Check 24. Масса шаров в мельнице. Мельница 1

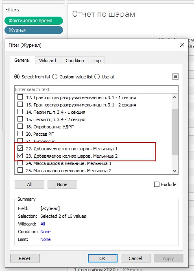point(20,163)
